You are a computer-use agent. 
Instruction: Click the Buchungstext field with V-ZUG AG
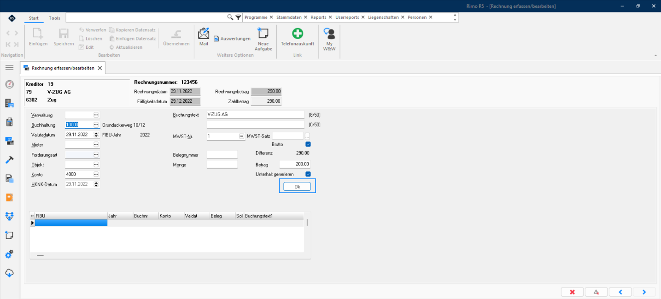click(x=256, y=115)
